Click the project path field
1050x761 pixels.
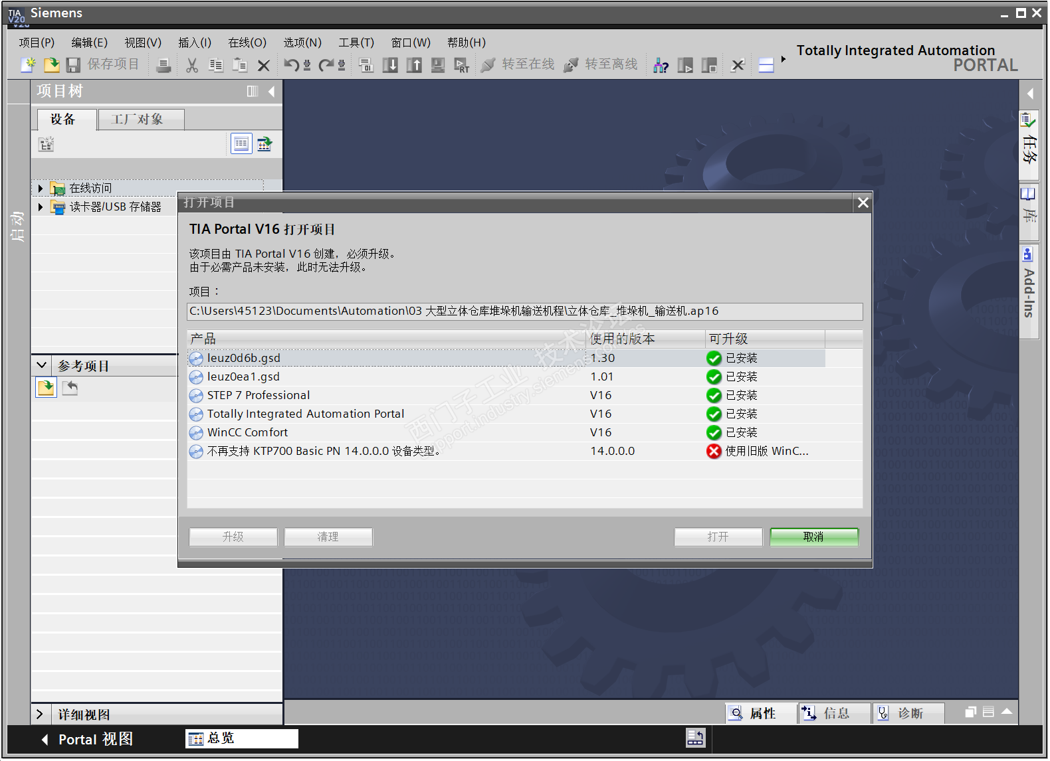(x=525, y=311)
